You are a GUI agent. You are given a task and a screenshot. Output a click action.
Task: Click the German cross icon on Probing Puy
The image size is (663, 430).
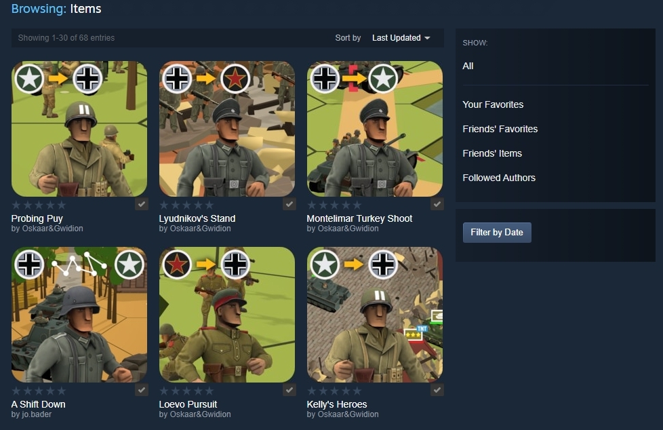coord(87,79)
